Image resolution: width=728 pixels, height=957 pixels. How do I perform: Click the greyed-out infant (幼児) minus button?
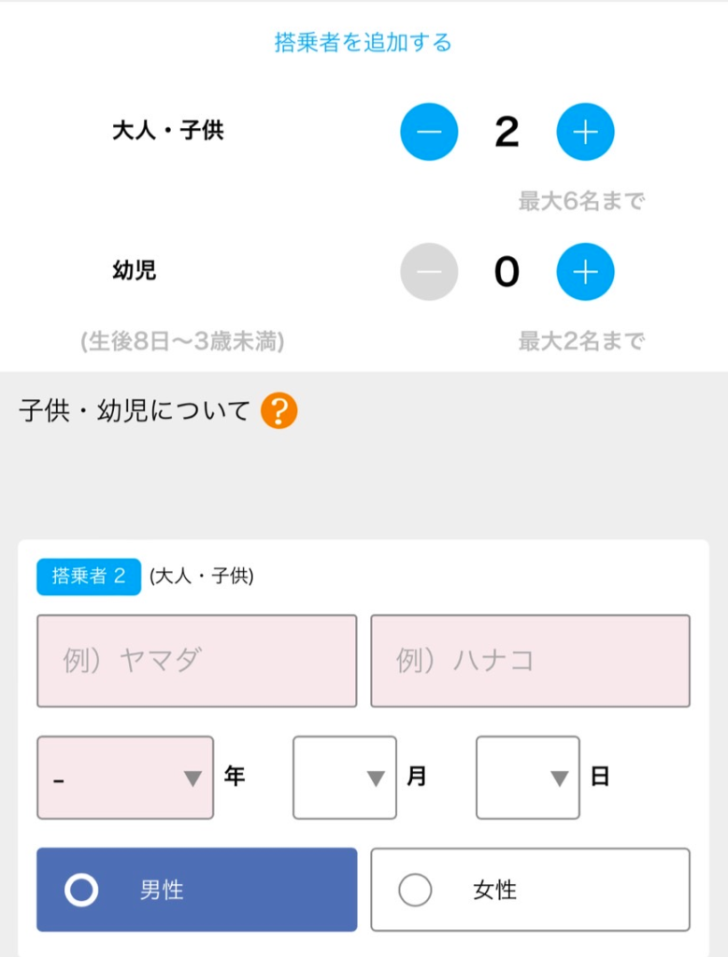pos(429,271)
